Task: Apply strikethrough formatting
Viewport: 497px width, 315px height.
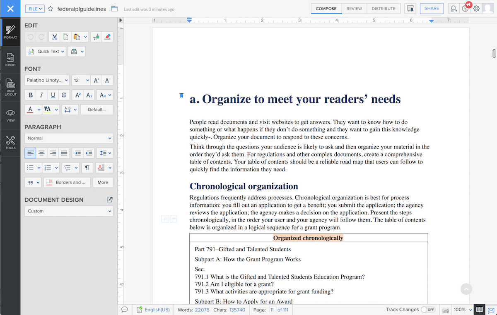Action: point(64,95)
